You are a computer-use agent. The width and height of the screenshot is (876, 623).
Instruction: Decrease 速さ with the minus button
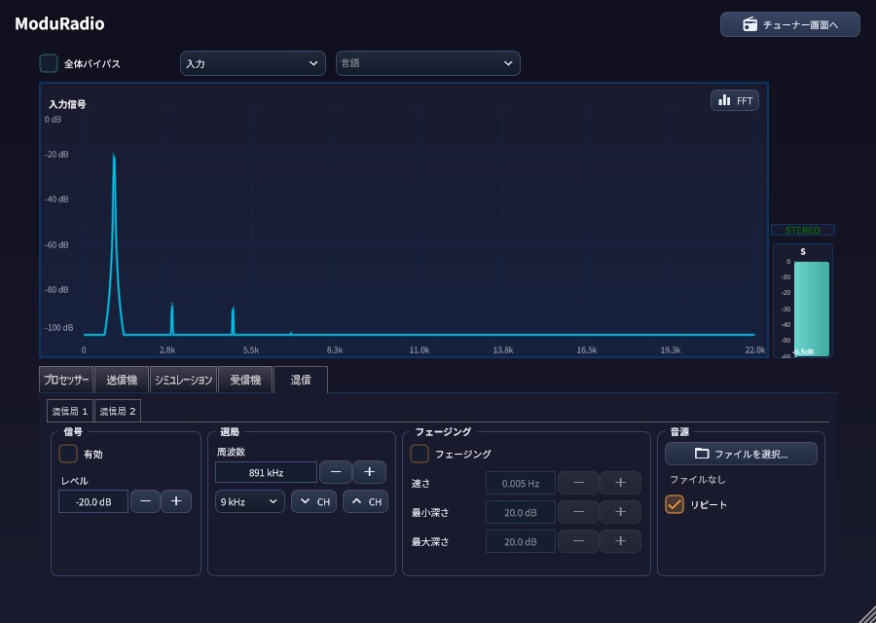579,483
